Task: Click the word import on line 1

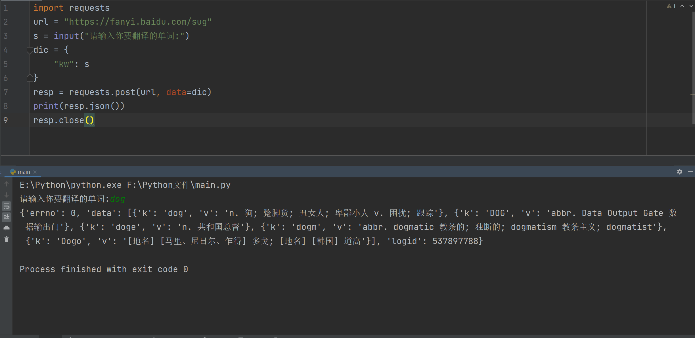Action: (x=49, y=8)
